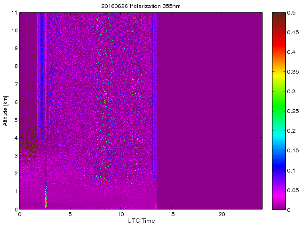Click the red region of the colorbar
This screenshot has width=301, height=225.
coord(279,44)
